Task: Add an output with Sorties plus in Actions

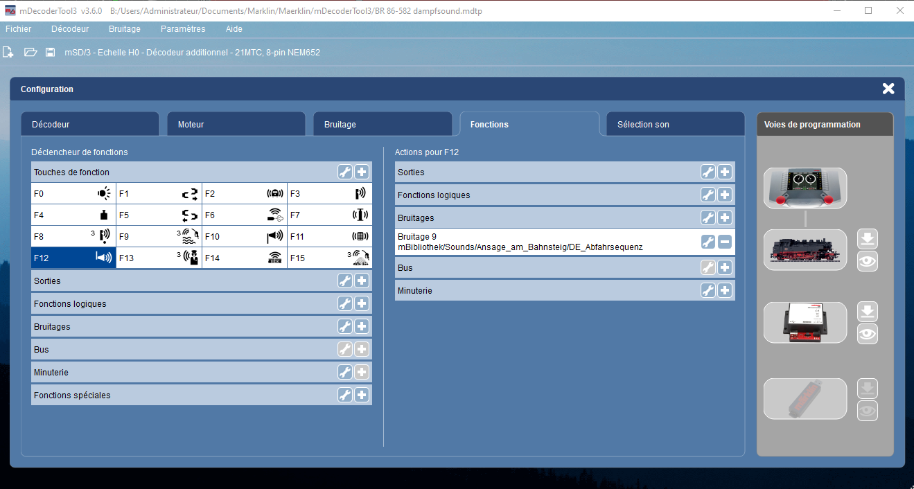Action: coord(725,172)
